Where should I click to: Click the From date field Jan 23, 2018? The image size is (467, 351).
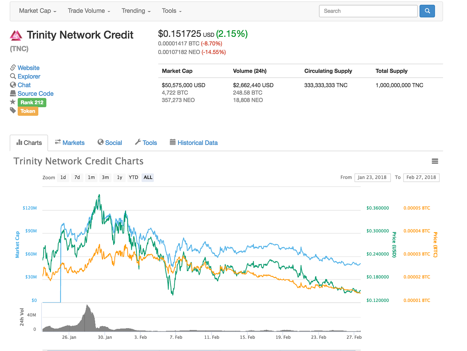point(372,178)
